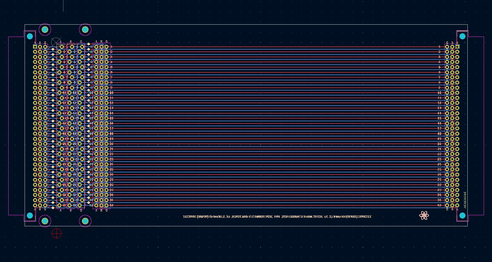Click the red drill origin crosshair marker
This screenshot has height=262, width=492.
[57, 233]
